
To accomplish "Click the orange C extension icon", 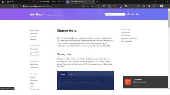I will (114, 6).
